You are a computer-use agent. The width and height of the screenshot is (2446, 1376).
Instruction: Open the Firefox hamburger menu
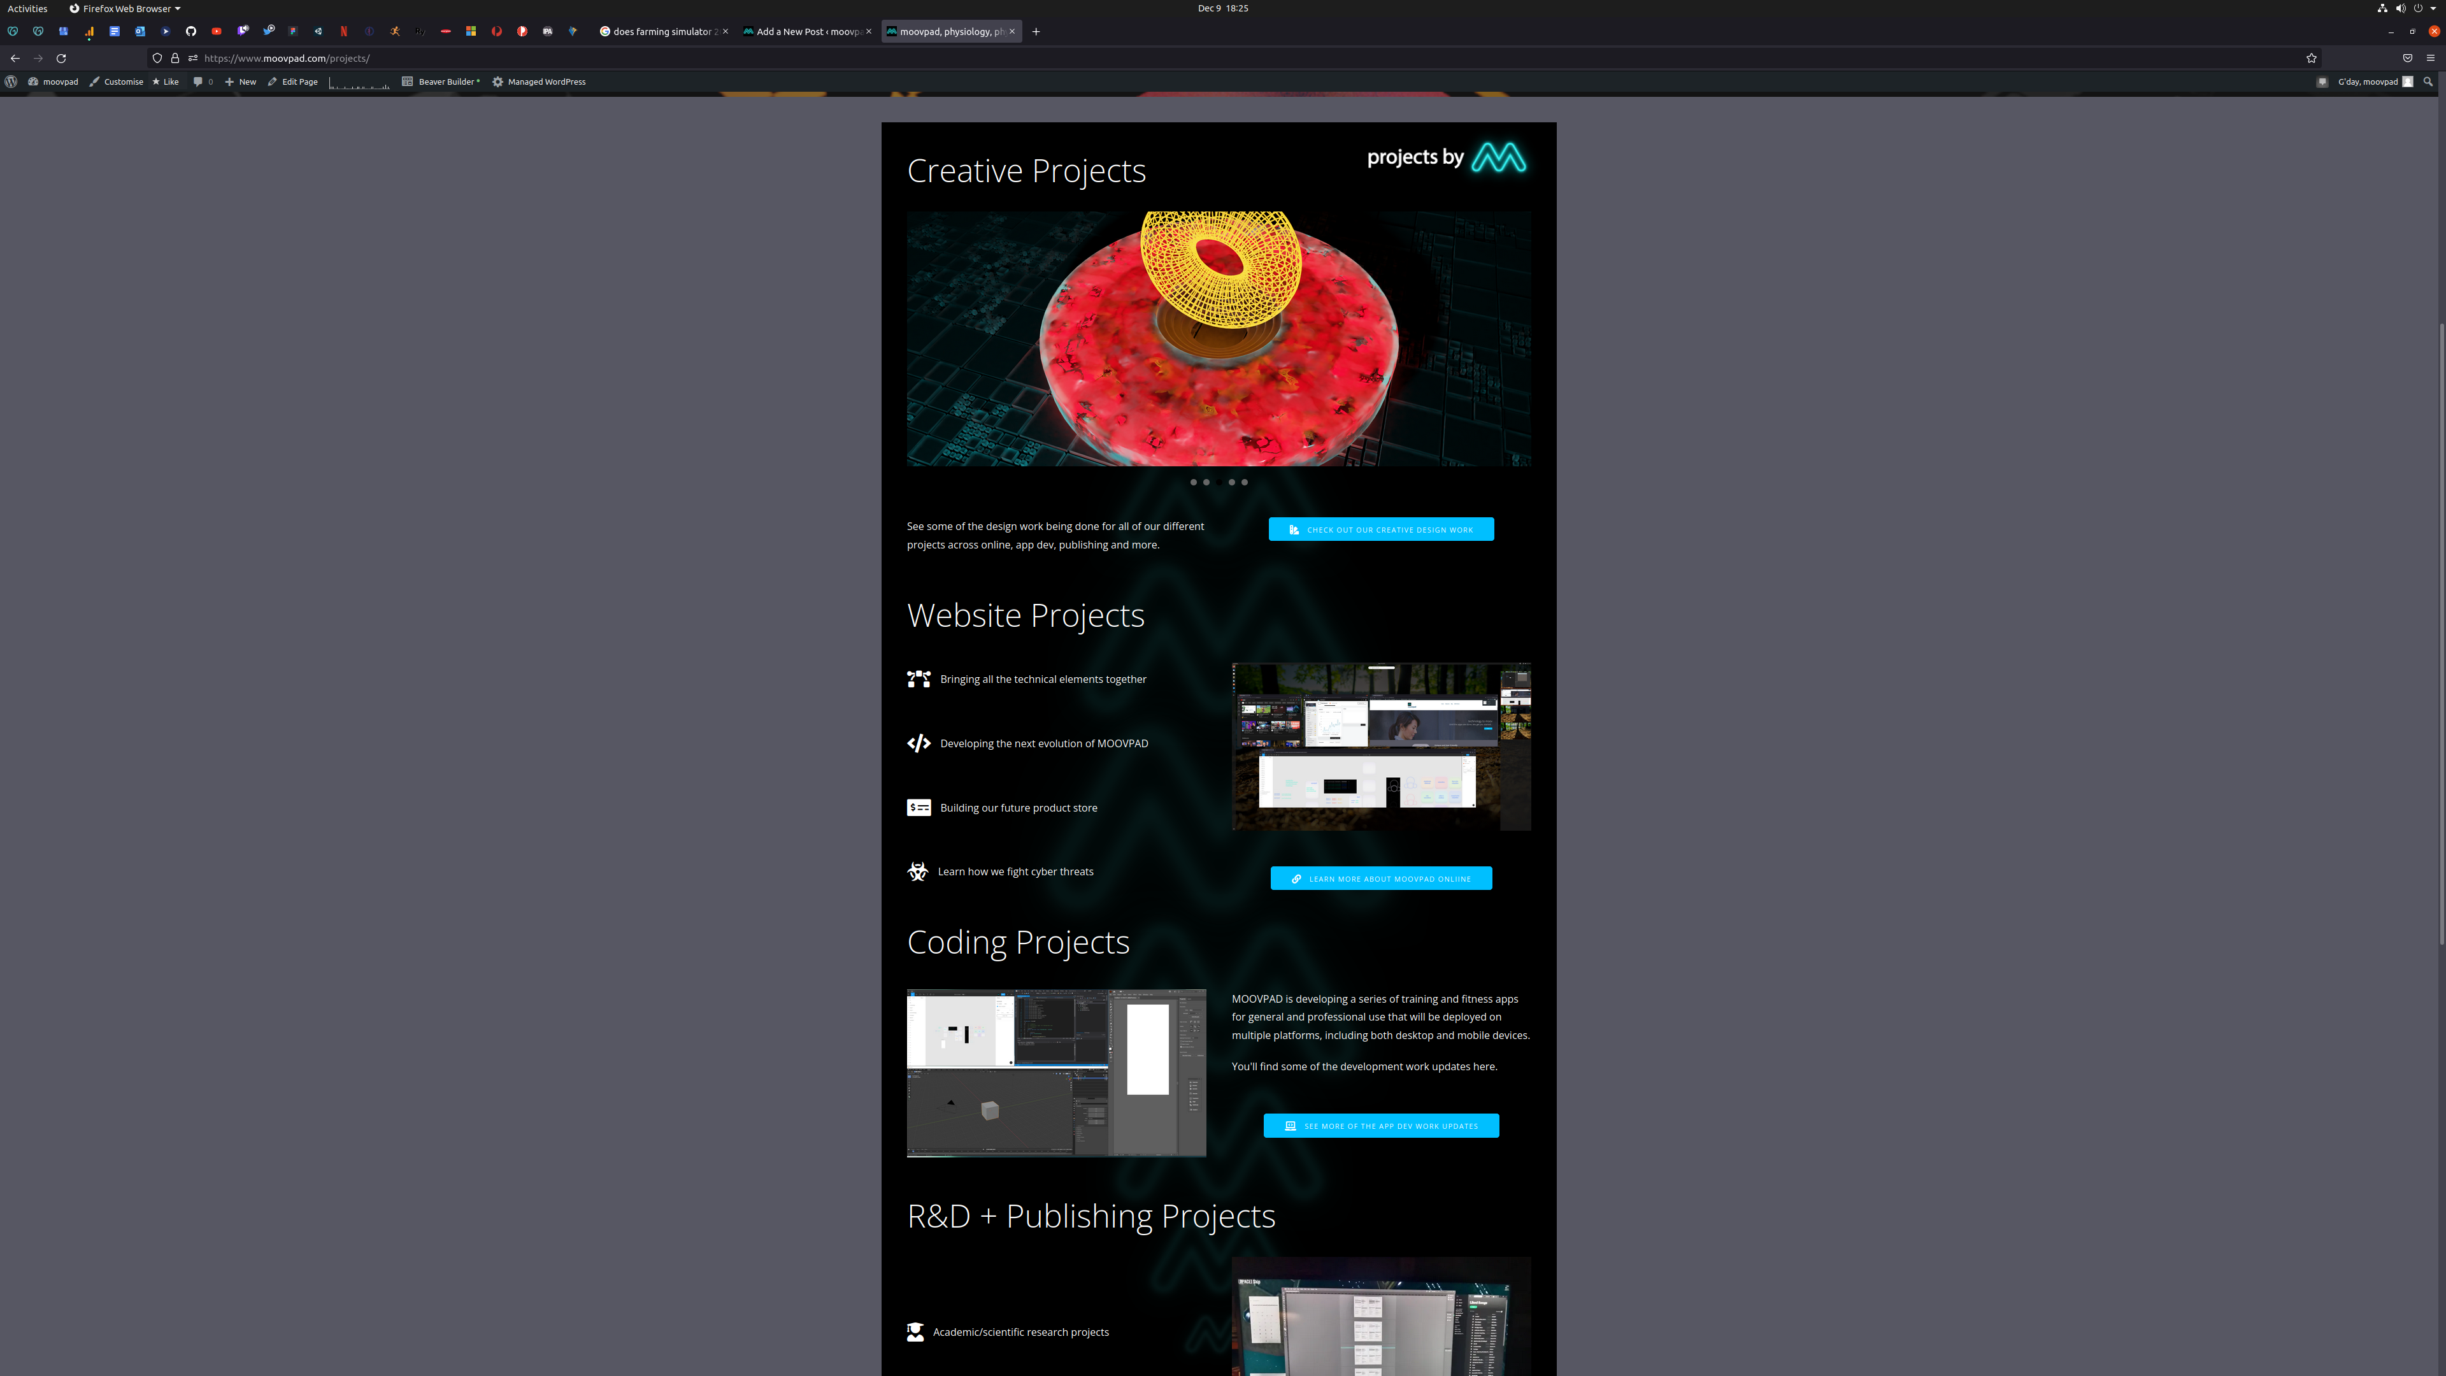point(2431,58)
